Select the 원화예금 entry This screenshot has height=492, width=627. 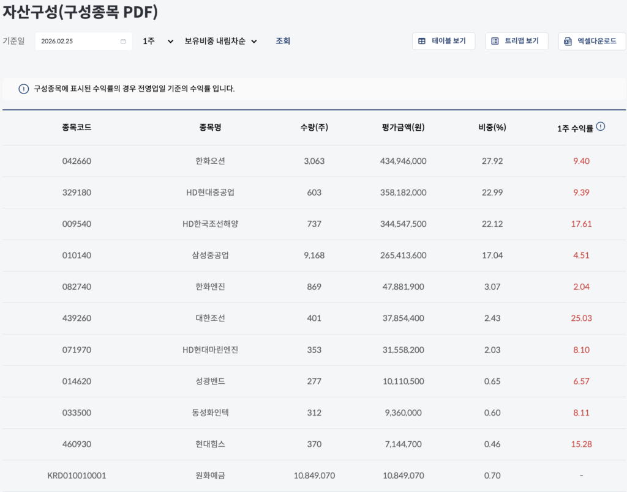(210, 475)
